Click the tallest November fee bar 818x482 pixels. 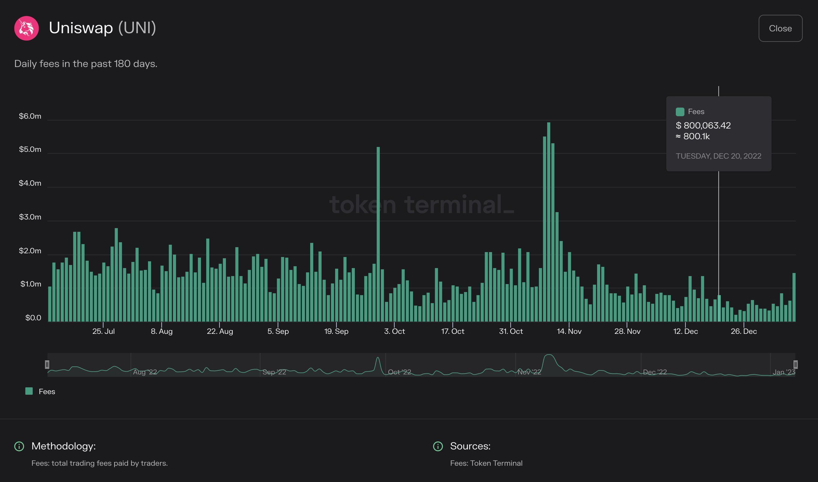[549, 221]
